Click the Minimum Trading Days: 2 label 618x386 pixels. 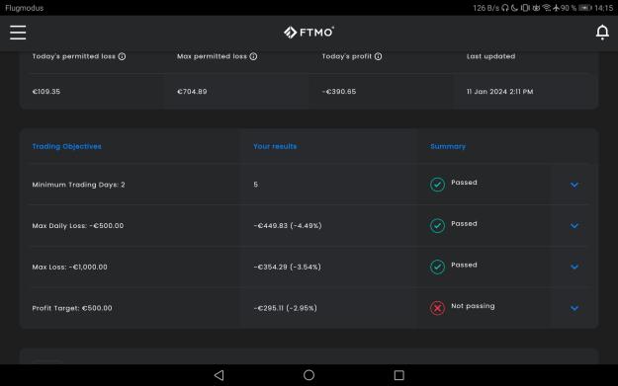pos(78,185)
